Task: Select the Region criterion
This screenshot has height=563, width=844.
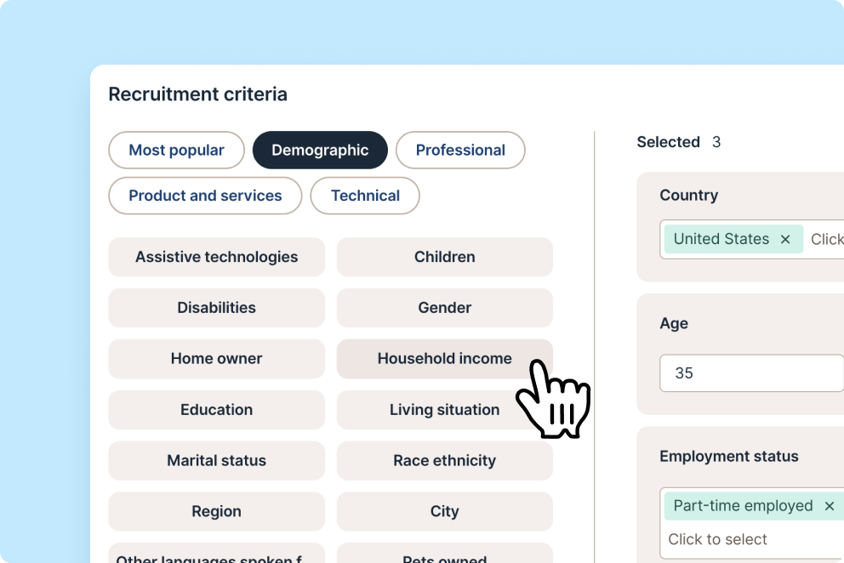Action: coord(216,511)
